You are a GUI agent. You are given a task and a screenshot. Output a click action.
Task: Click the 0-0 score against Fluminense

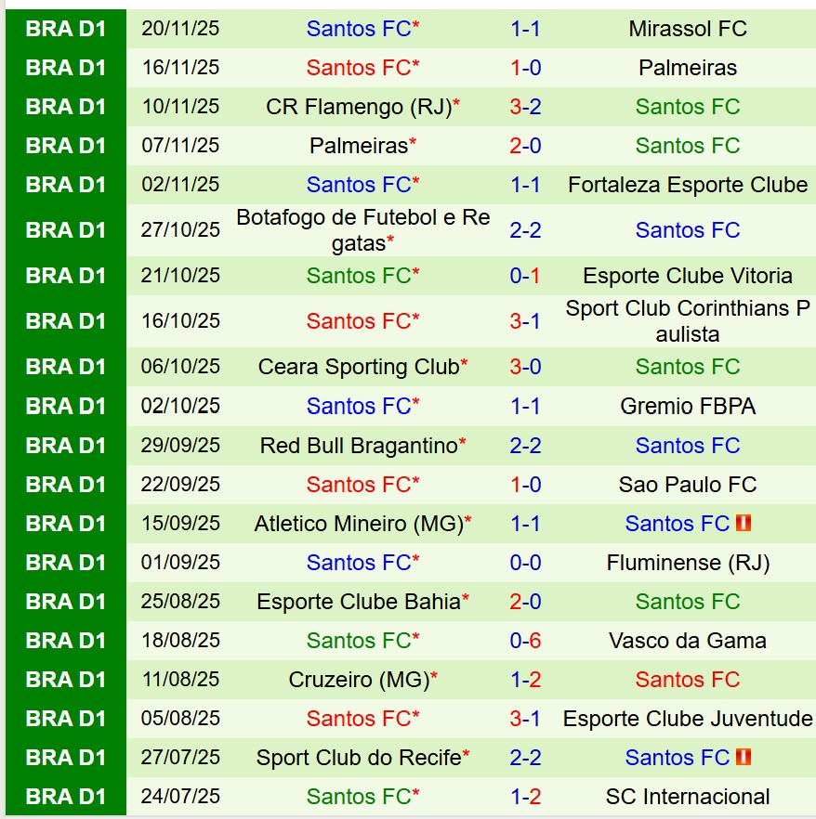coord(525,563)
